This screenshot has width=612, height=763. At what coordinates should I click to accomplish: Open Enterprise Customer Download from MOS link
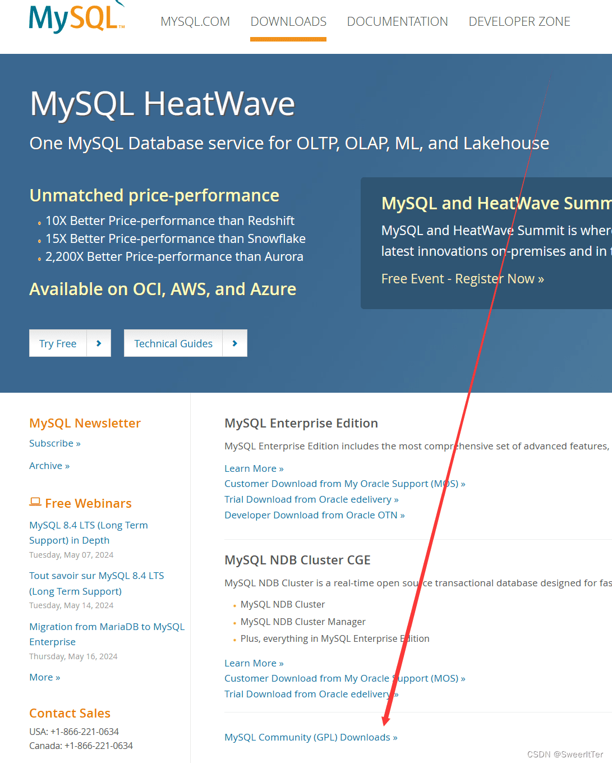coord(345,484)
